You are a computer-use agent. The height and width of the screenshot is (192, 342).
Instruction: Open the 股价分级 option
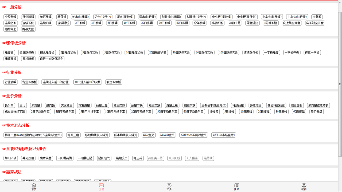pos(316,111)
